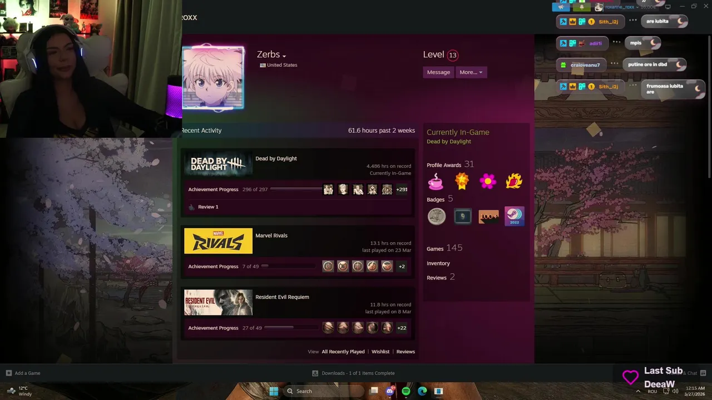The image size is (712, 400).
Task: Open the silver coin badge
Action: pyautogui.click(x=437, y=216)
